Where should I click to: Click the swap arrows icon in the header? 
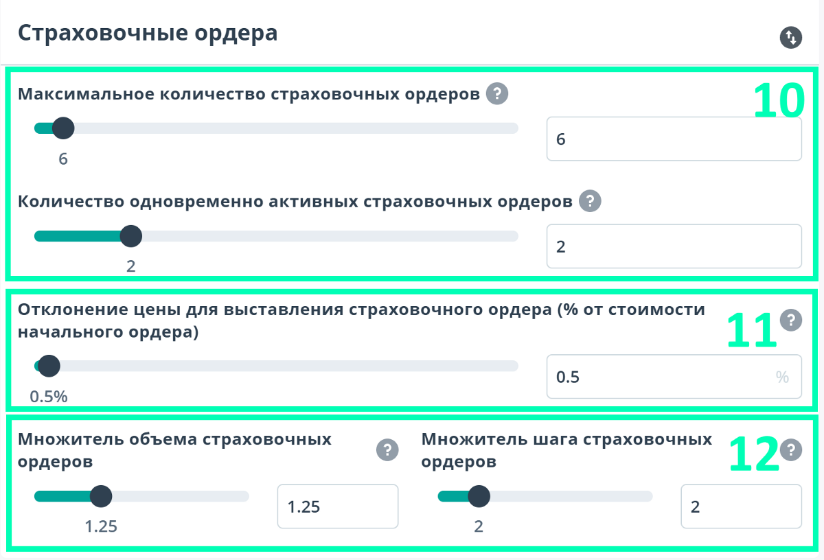coord(791,37)
